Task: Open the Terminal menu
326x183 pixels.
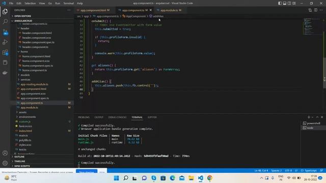Action: click(69, 3)
